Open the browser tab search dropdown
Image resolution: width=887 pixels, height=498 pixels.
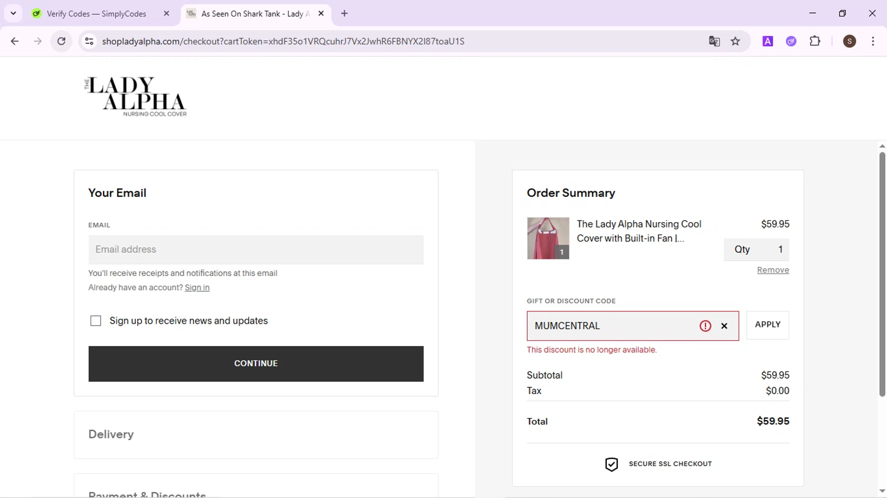coord(13,13)
